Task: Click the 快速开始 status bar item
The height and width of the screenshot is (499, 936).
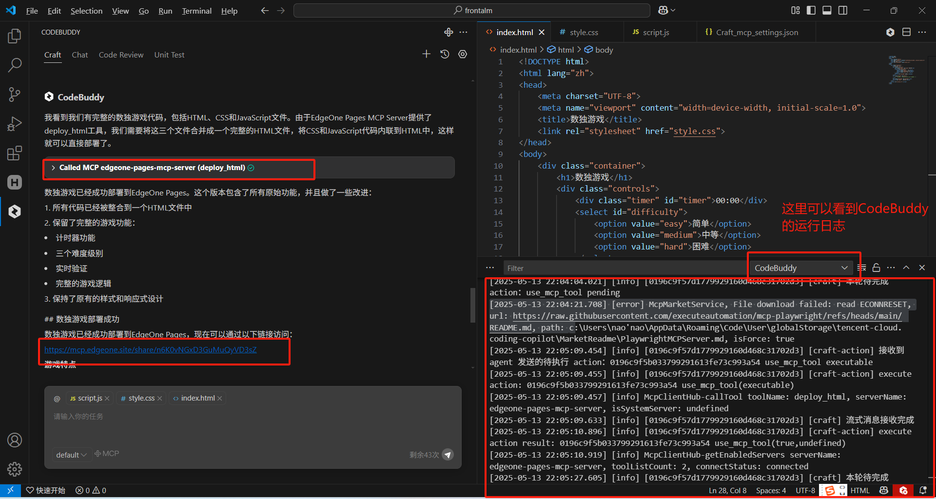Action: (46, 490)
